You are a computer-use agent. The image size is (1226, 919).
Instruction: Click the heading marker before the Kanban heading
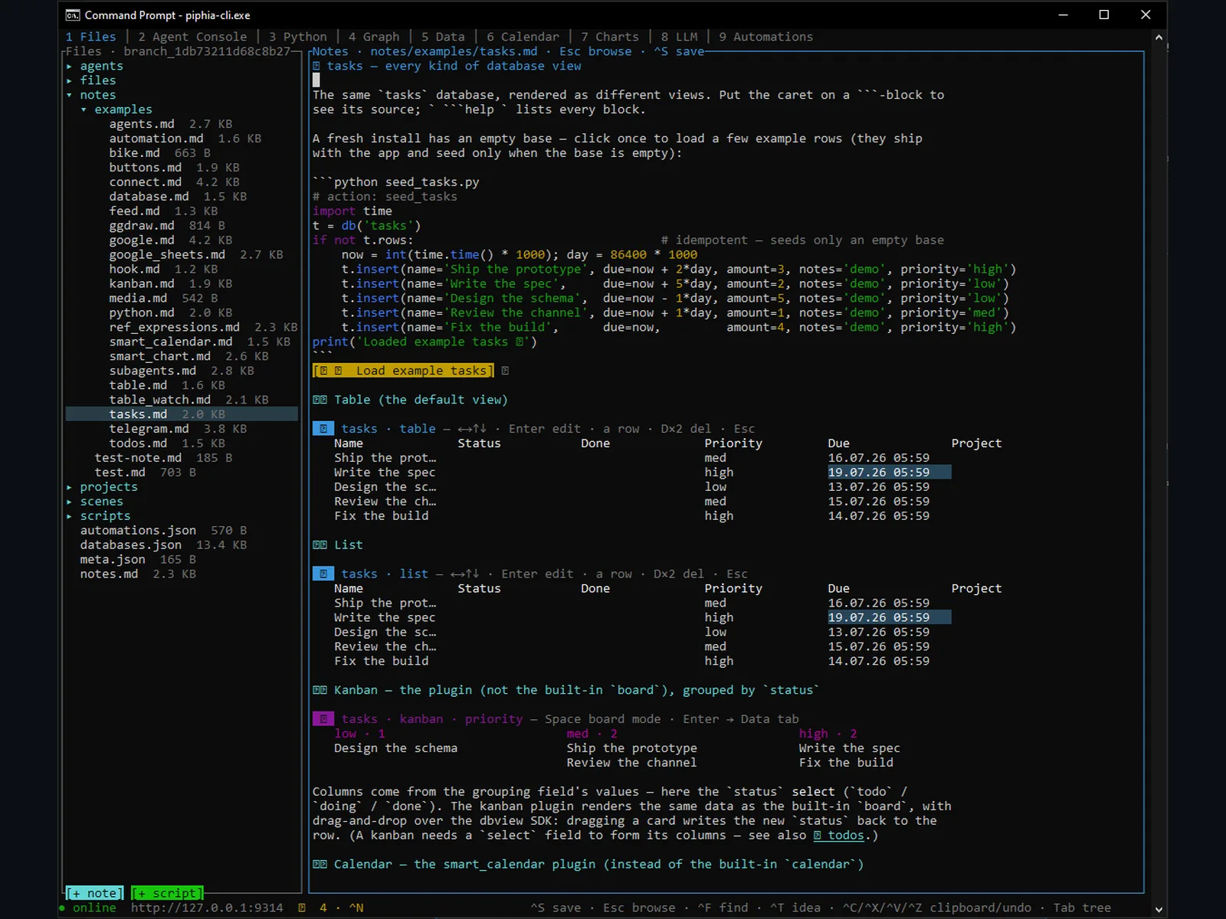pos(320,690)
